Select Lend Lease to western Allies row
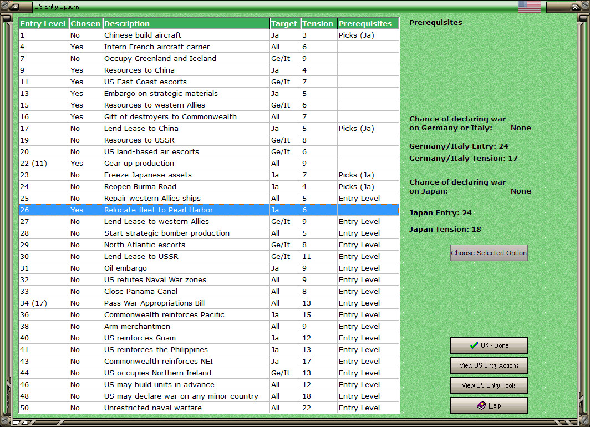The height and width of the screenshot is (427, 590). tap(209, 222)
